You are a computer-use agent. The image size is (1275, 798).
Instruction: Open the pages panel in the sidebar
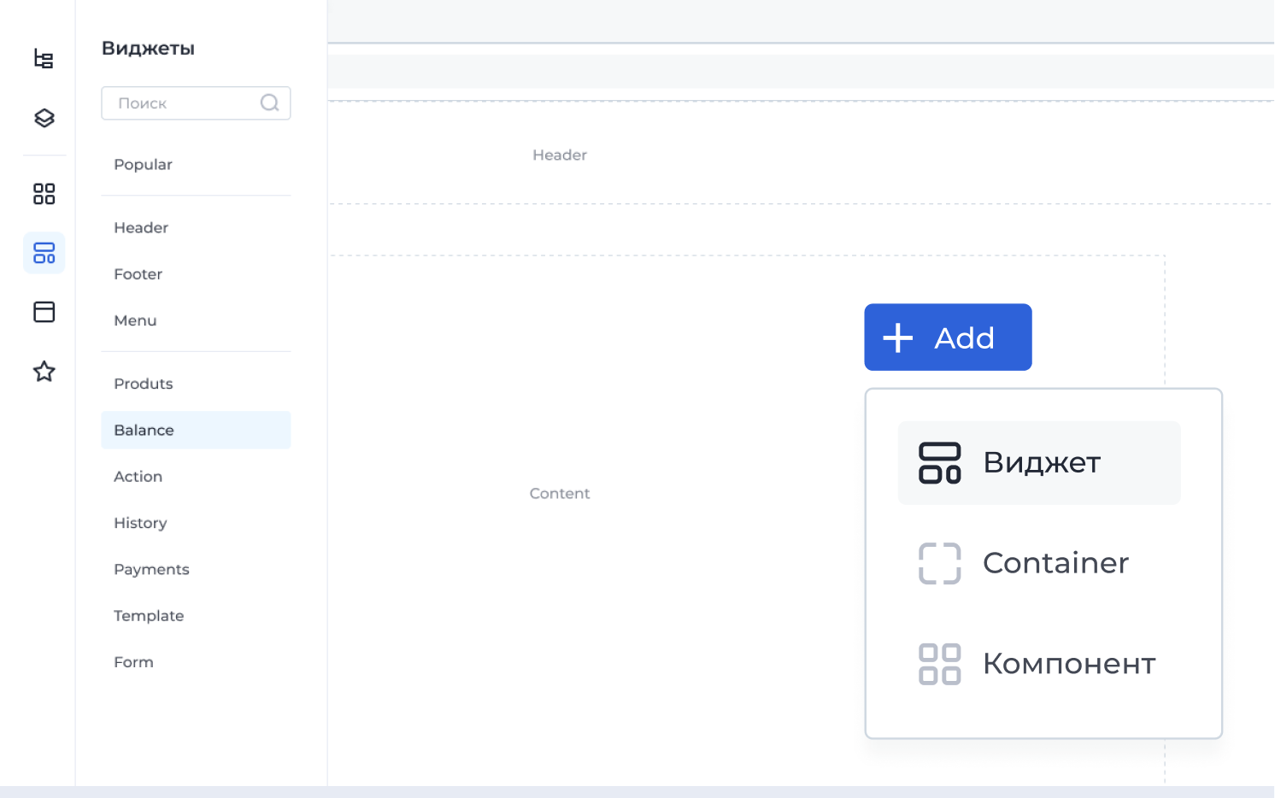pyautogui.click(x=44, y=312)
